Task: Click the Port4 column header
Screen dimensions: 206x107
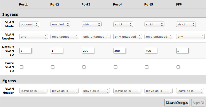Action: (x=117, y=4)
